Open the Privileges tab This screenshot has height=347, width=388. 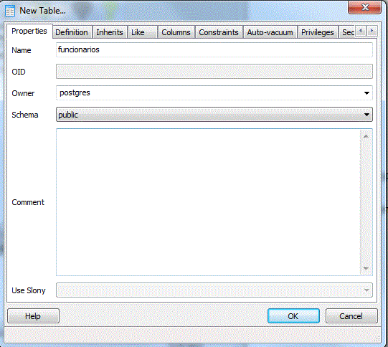point(318,32)
